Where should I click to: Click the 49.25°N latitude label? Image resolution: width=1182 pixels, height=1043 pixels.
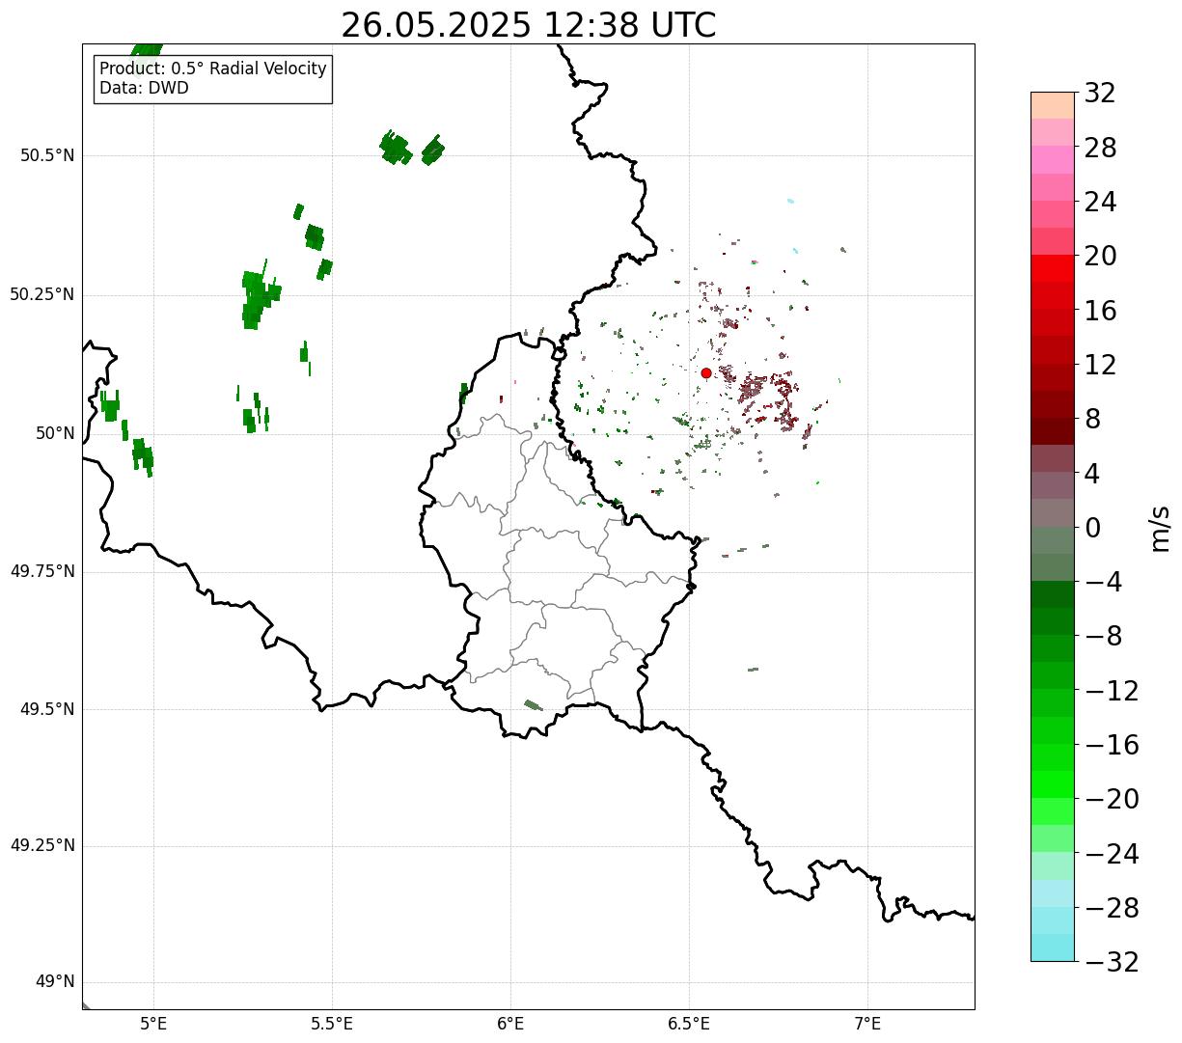42,845
